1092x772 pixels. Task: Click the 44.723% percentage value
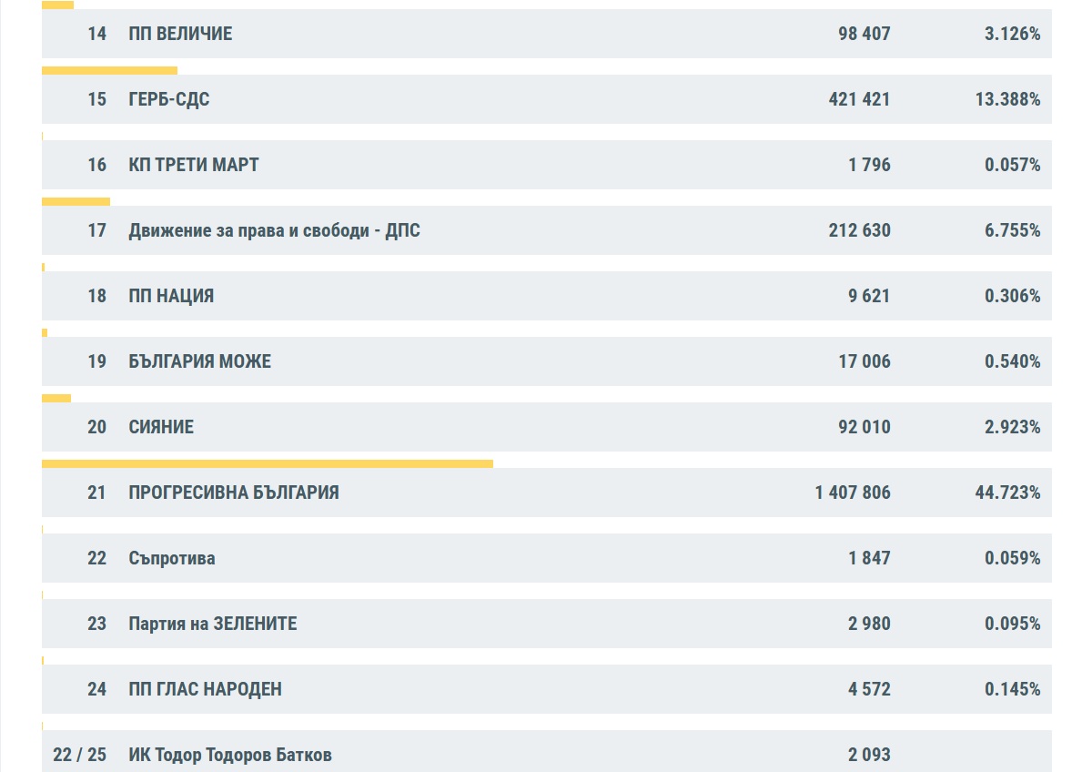pyautogui.click(x=1007, y=493)
